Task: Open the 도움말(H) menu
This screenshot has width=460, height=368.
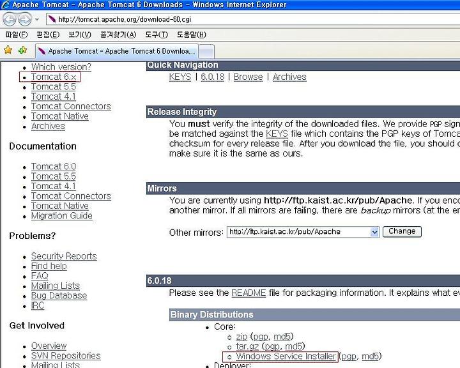Action: [191, 35]
